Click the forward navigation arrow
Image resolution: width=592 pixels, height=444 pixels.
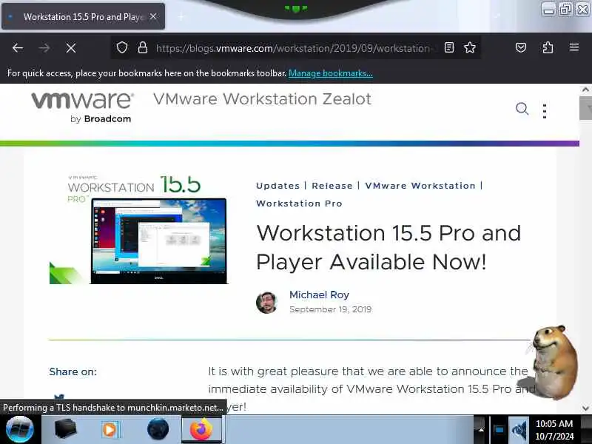44,48
